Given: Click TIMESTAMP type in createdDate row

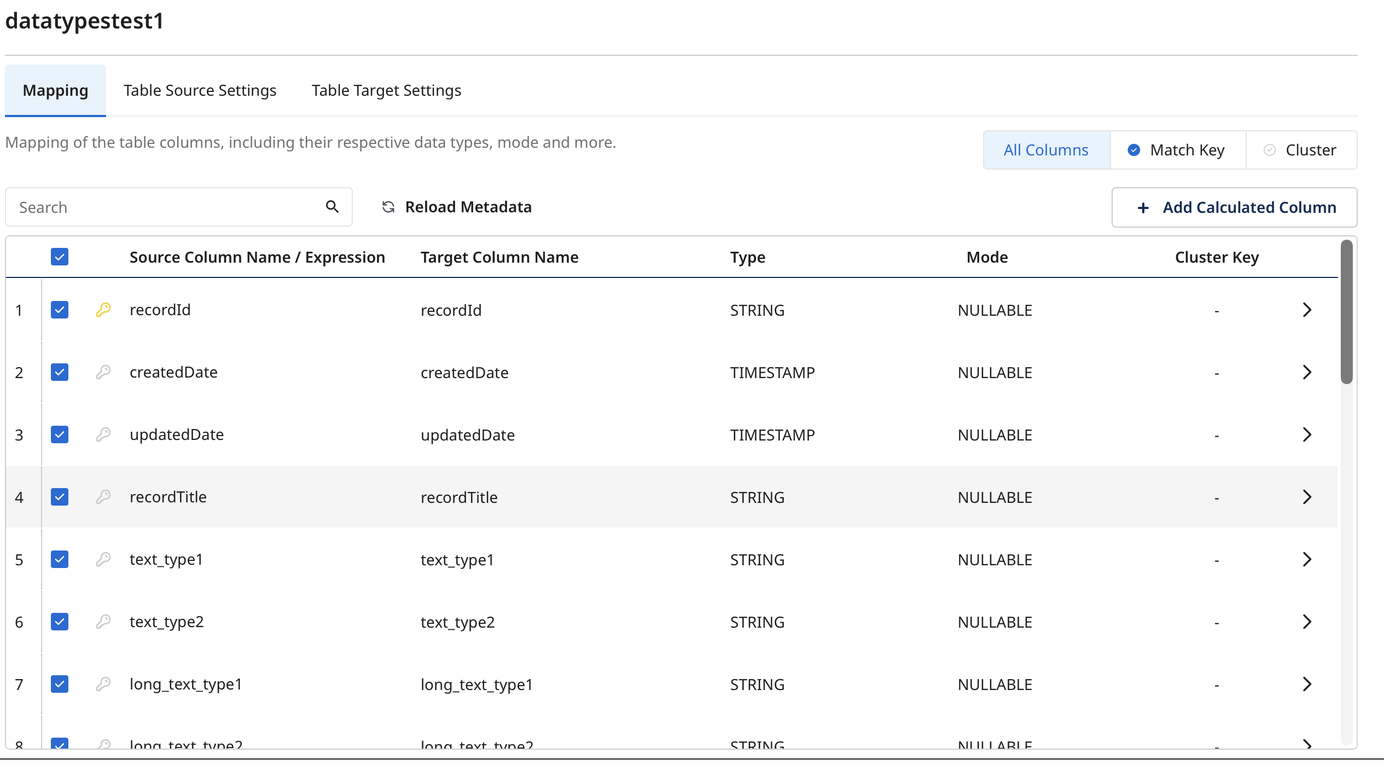Looking at the screenshot, I should click(772, 373).
